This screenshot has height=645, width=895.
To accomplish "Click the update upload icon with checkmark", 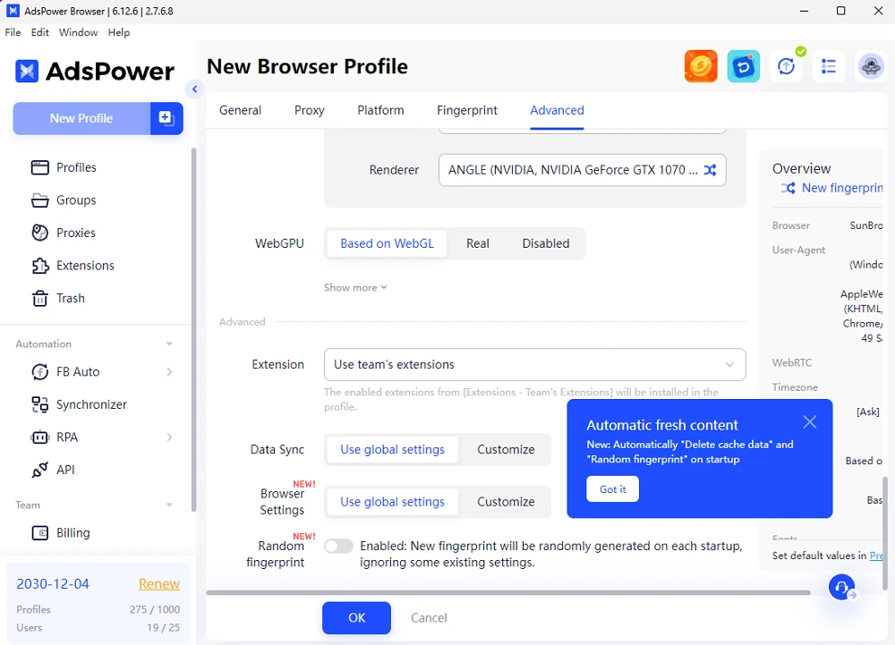I will pos(787,66).
